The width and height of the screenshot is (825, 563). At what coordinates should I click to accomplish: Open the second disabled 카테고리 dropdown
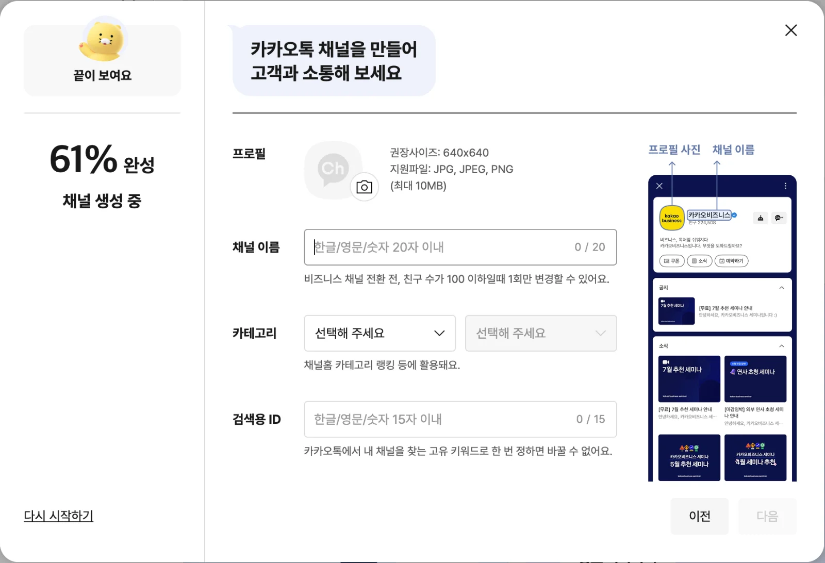pos(541,333)
